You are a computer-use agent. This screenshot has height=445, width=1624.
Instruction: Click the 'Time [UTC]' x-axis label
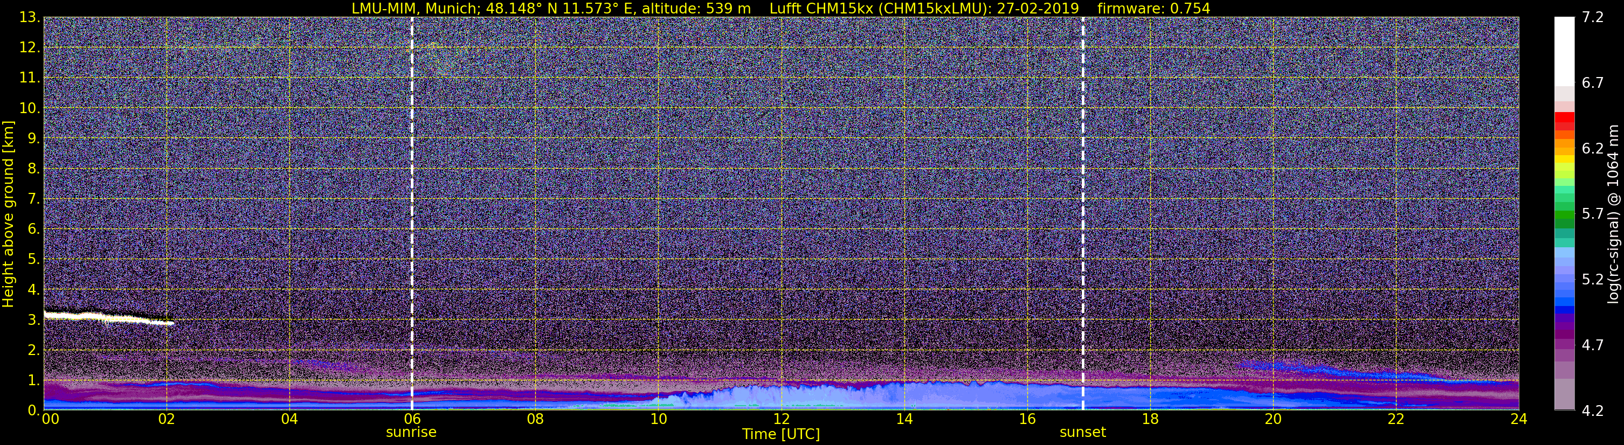tap(780, 434)
